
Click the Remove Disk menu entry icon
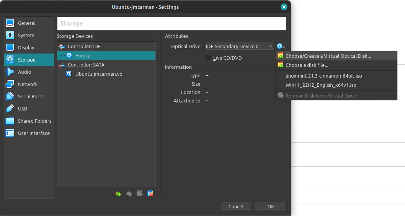[x=281, y=96]
